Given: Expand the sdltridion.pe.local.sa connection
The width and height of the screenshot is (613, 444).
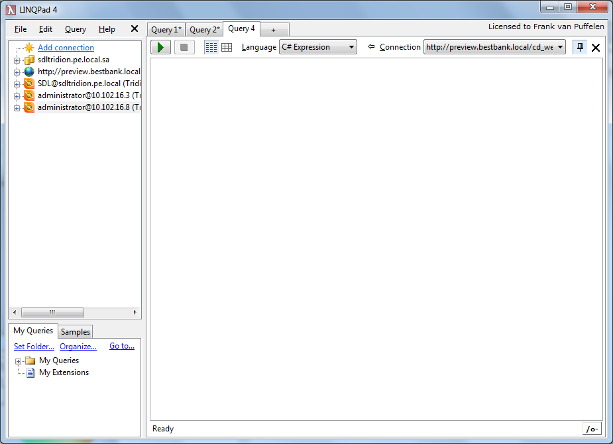Looking at the screenshot, I should (17, 60).
